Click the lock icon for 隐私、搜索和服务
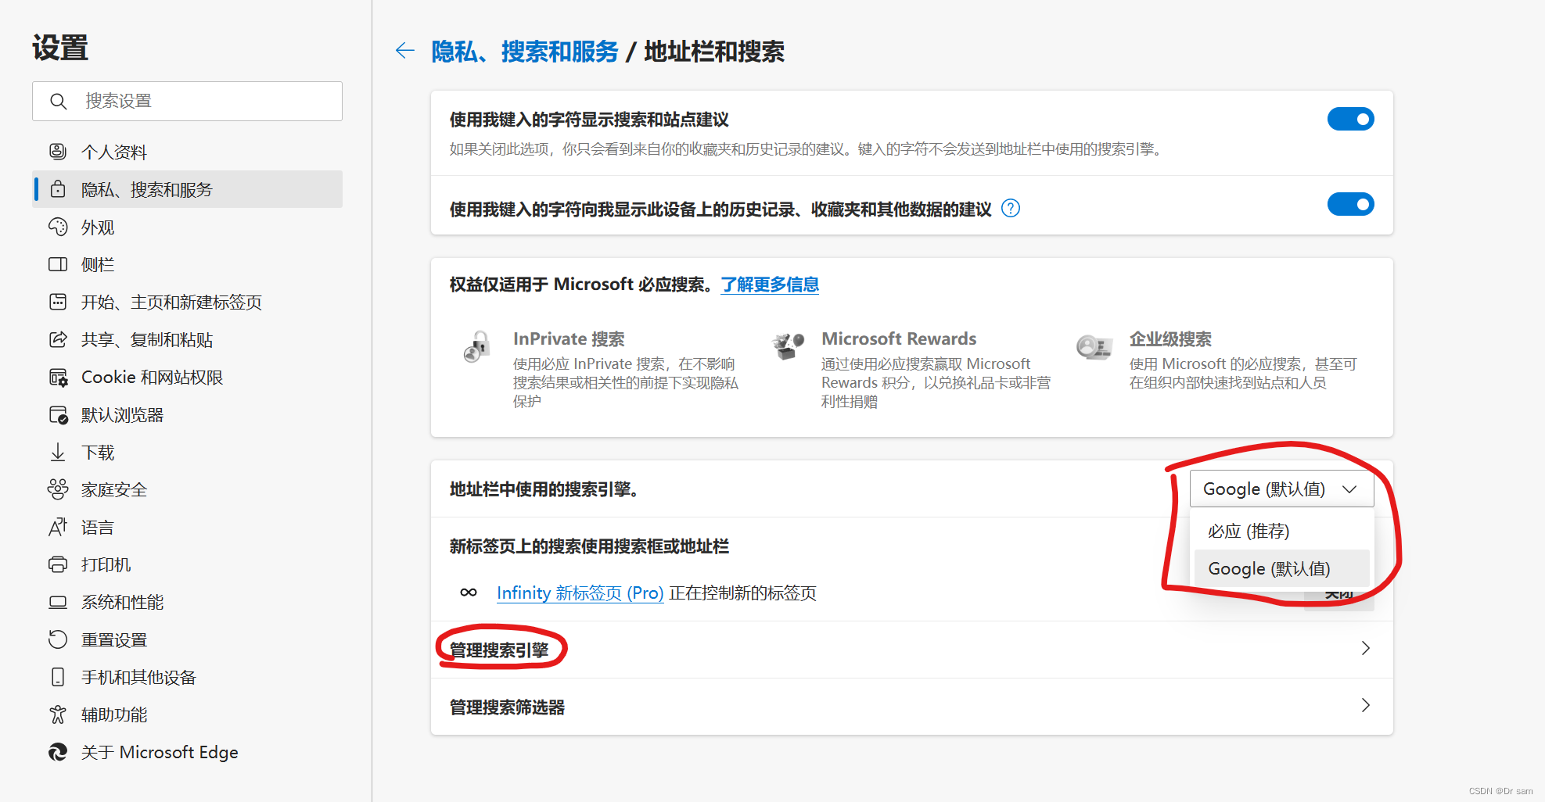 tap(58, 189)
